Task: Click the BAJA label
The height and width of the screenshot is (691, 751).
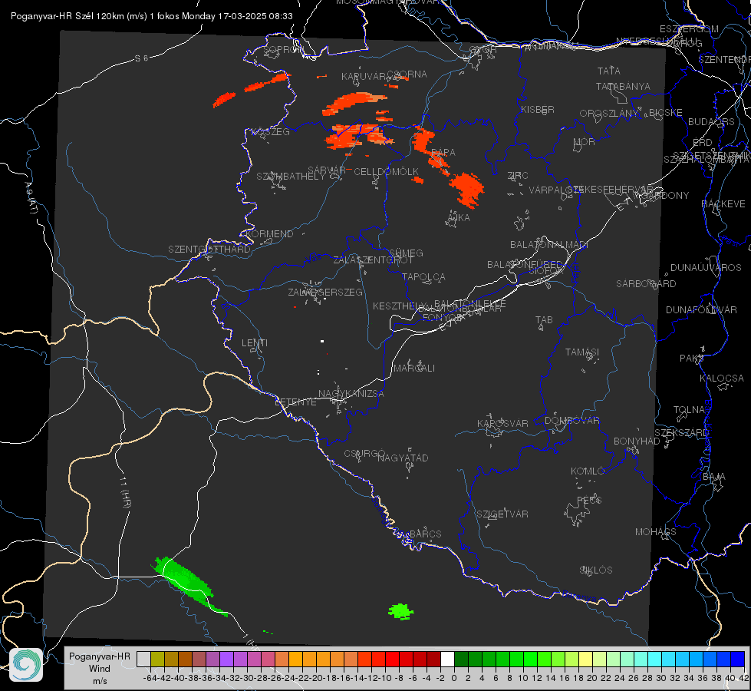Action: coord(714,477)
